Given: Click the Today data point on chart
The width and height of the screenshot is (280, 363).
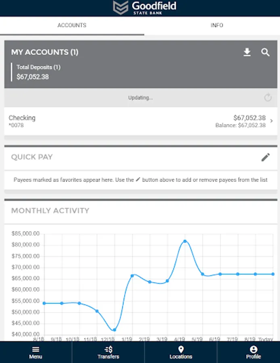Looking at the screenshot, I should pos(273,274).
